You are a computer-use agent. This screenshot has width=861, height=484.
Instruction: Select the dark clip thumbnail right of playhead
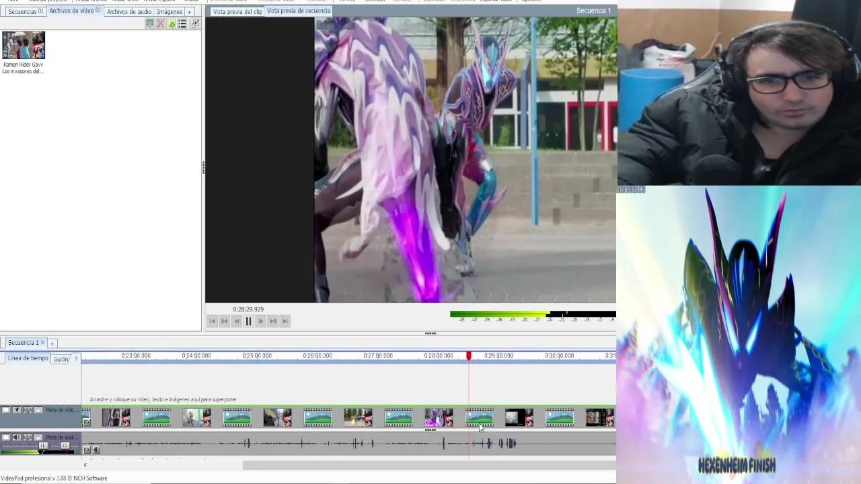[x=519, y=418]
